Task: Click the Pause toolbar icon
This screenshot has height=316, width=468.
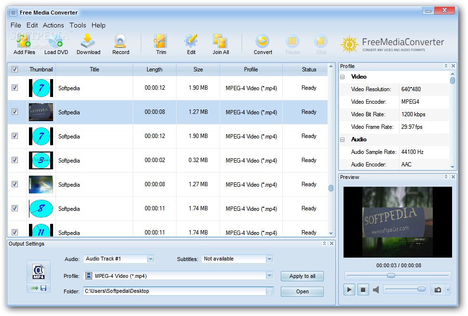Action: [292, 44]
